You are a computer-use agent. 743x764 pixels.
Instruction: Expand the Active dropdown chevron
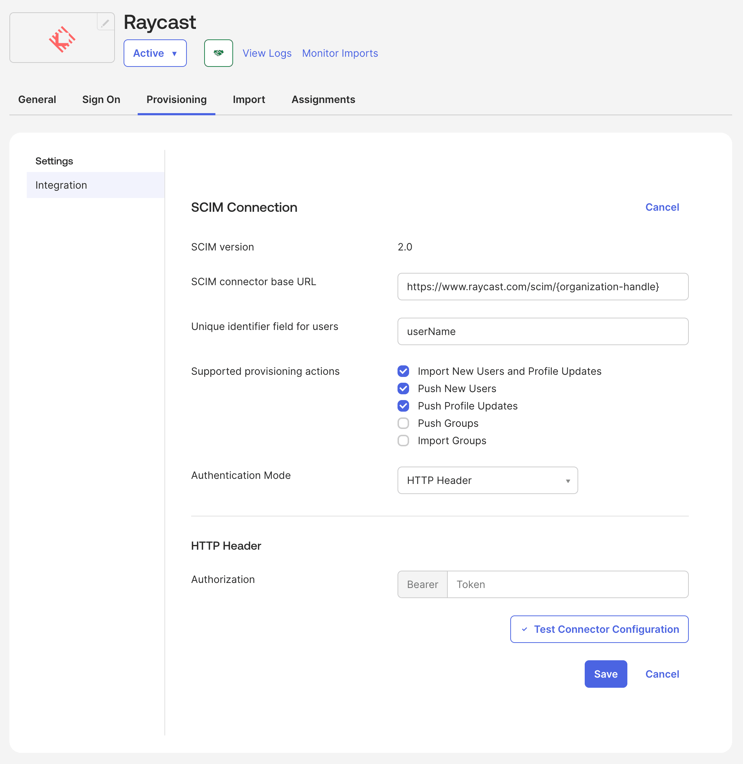(174, 53)
